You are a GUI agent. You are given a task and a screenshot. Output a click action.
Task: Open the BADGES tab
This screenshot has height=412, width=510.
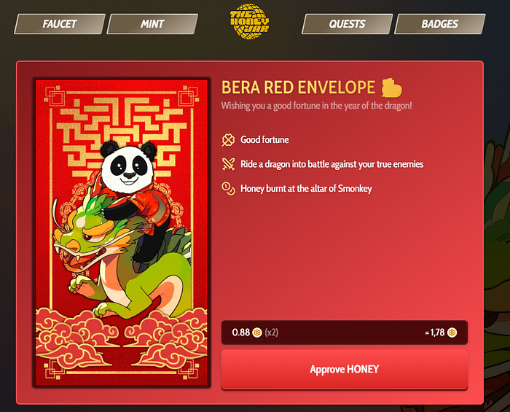[x=440, y=24]
